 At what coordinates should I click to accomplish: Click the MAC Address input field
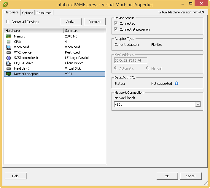pos(131,60)
